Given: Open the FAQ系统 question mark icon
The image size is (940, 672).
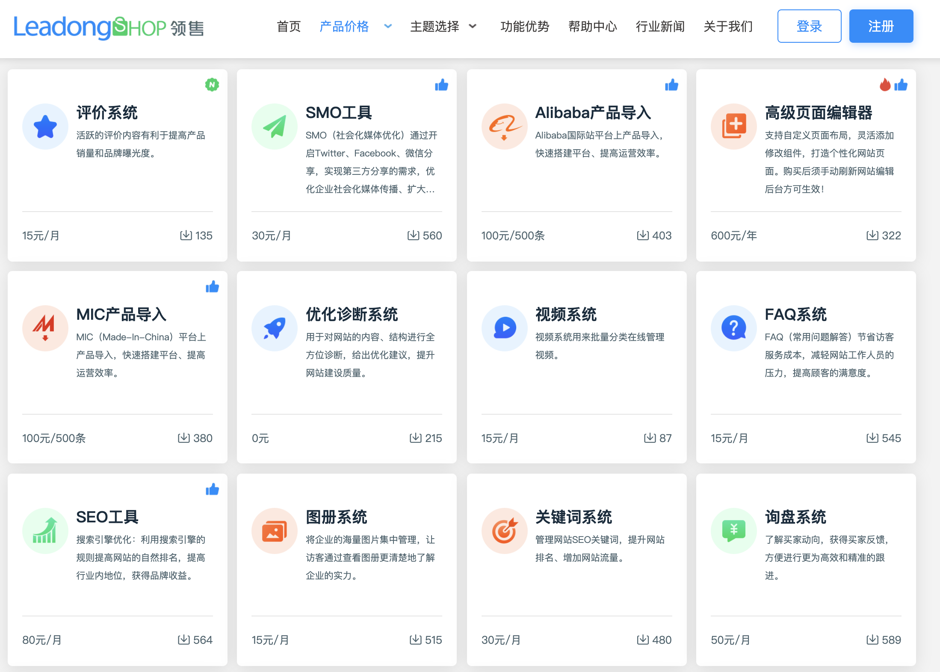Looking at the screenshot, I should [733, 328].
